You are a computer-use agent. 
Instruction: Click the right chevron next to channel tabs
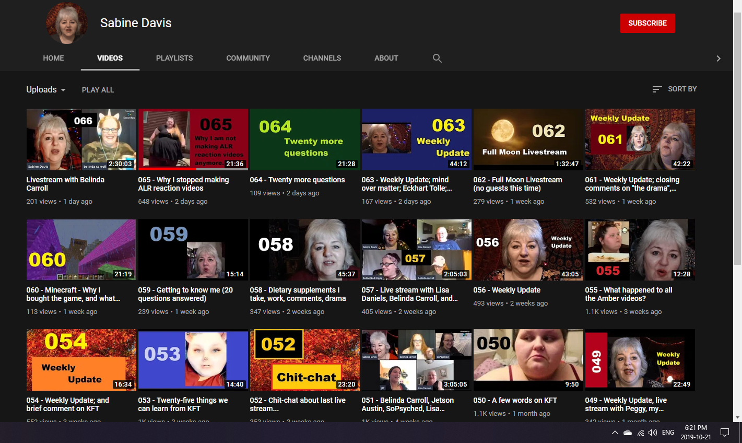pos(719,59)
